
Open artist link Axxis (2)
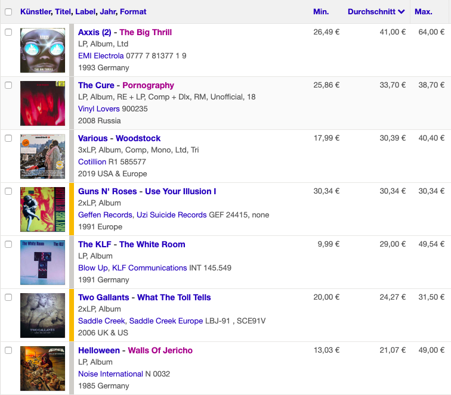95,32
